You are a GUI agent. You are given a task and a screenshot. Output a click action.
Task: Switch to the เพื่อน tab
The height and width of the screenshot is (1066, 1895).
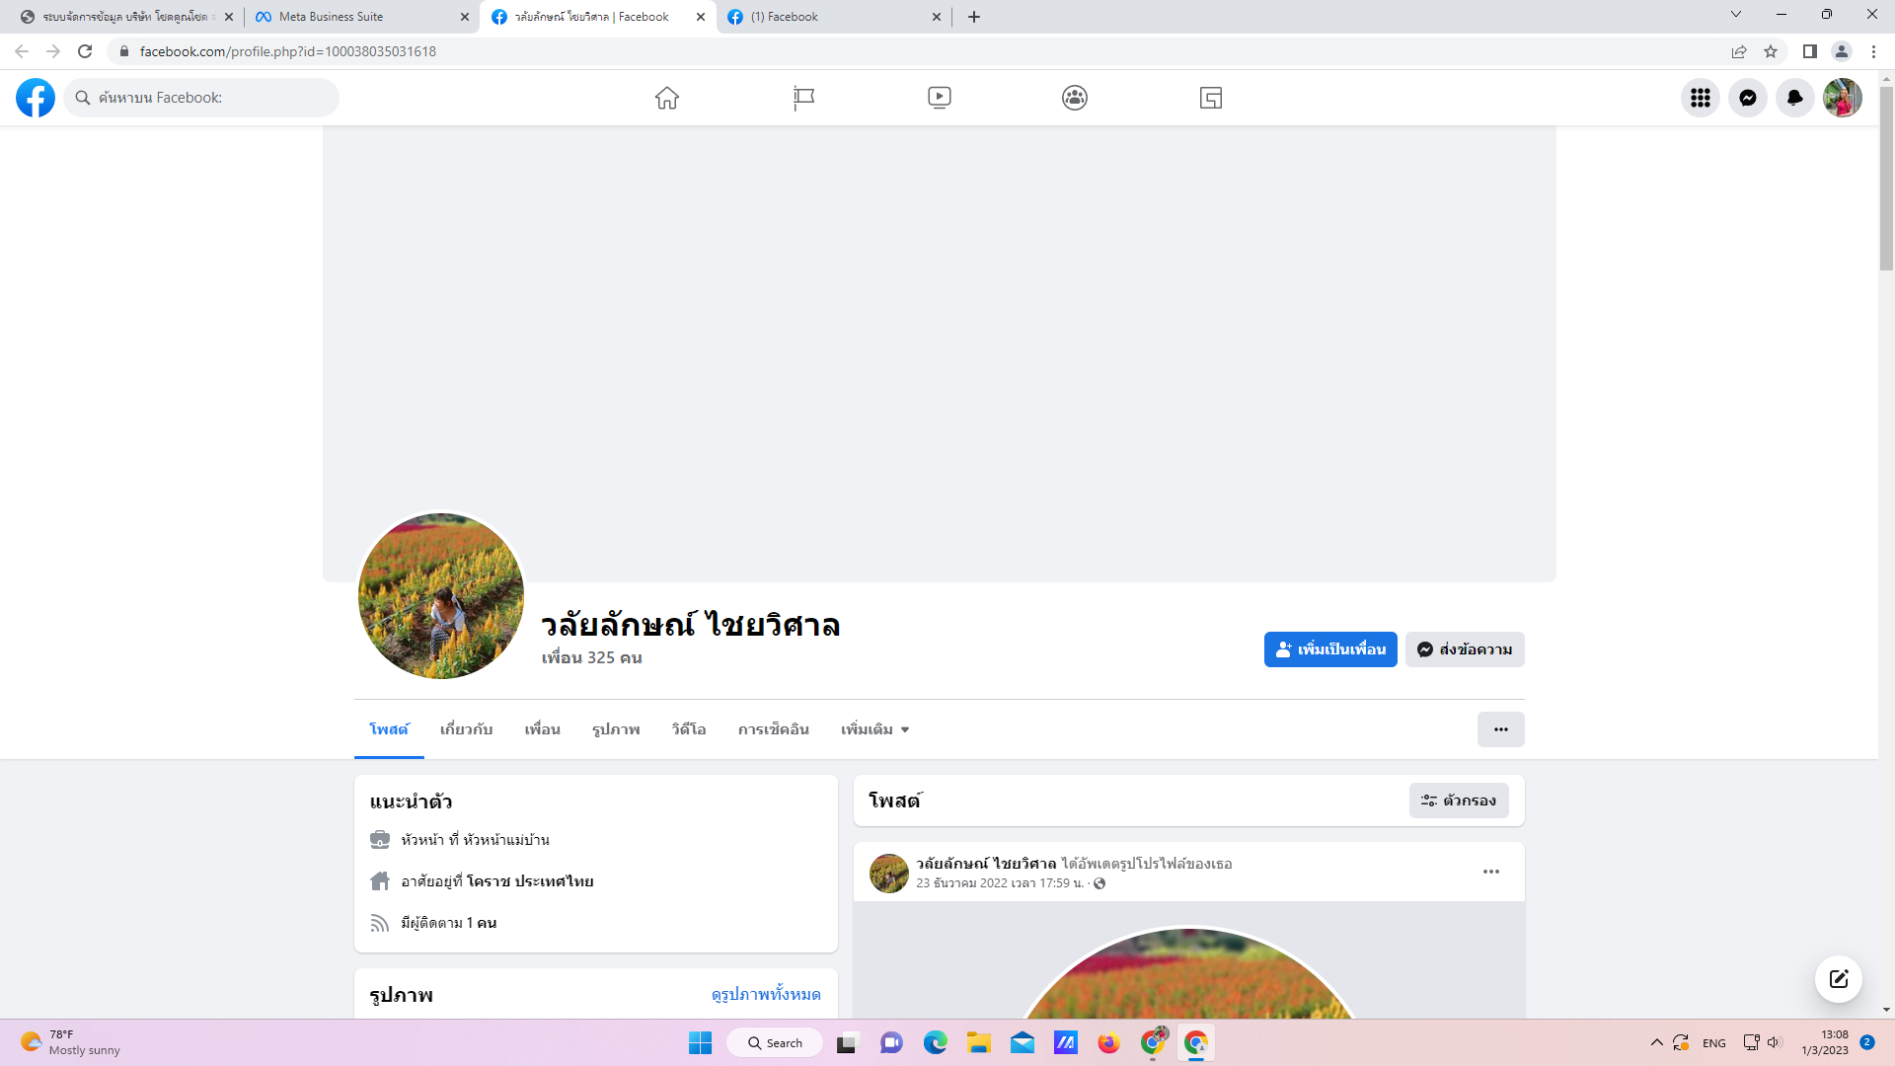point(542,729)
